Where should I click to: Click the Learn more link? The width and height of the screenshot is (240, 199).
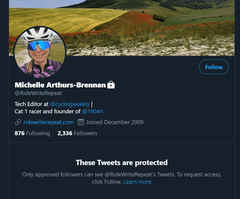[x=137, y=182]
